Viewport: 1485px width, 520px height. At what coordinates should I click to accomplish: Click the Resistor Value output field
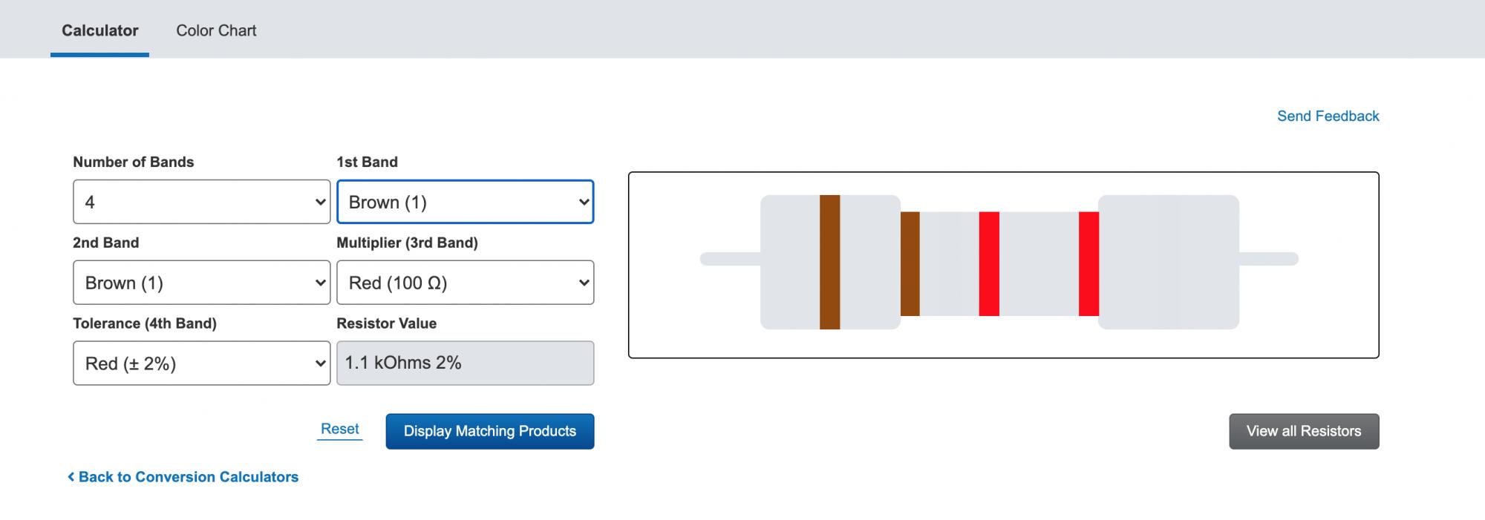pyautogui.click(x=465, y=363)
